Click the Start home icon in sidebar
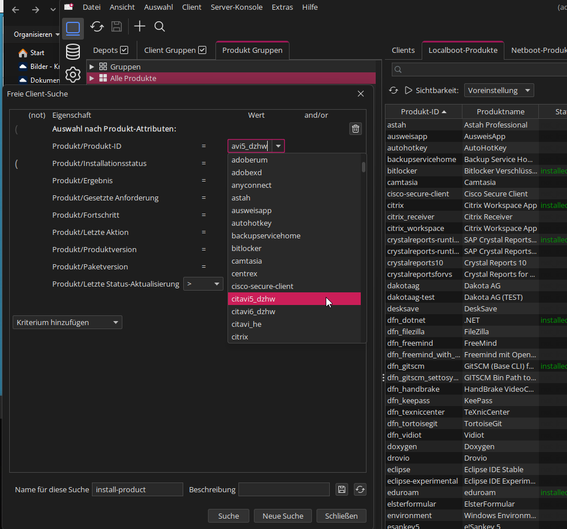The image size is (567, 529). tap(23, 53)
